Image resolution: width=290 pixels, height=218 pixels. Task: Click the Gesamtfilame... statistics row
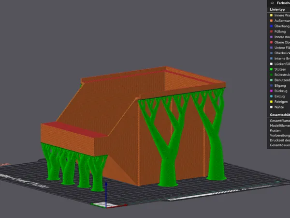pyautogui.click(x=280, y=121)
